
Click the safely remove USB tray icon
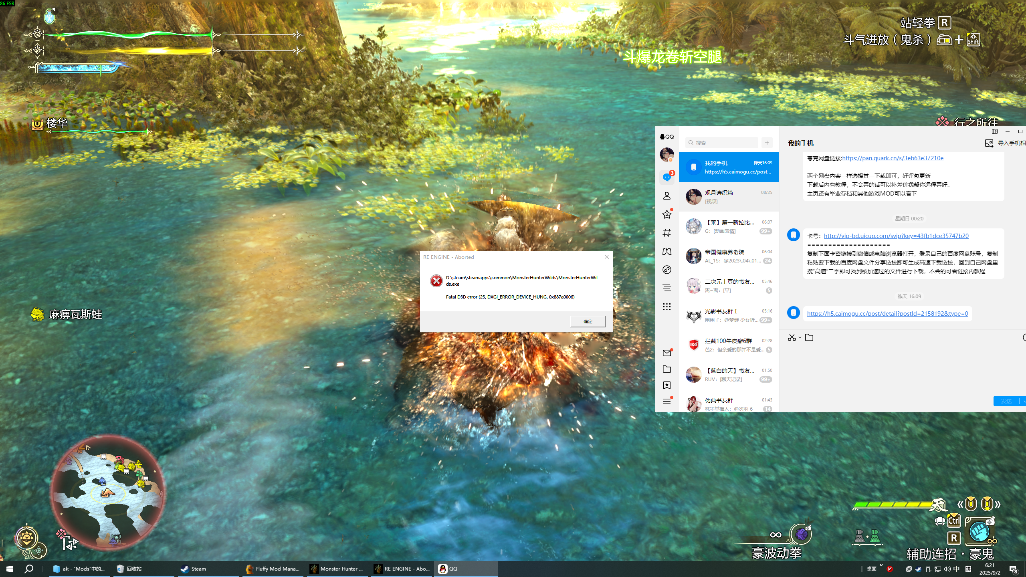(928, 569)
